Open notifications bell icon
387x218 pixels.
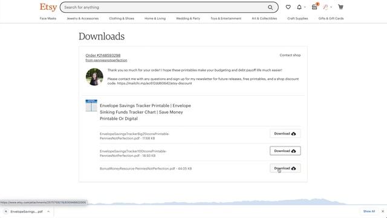click(299, 7)
